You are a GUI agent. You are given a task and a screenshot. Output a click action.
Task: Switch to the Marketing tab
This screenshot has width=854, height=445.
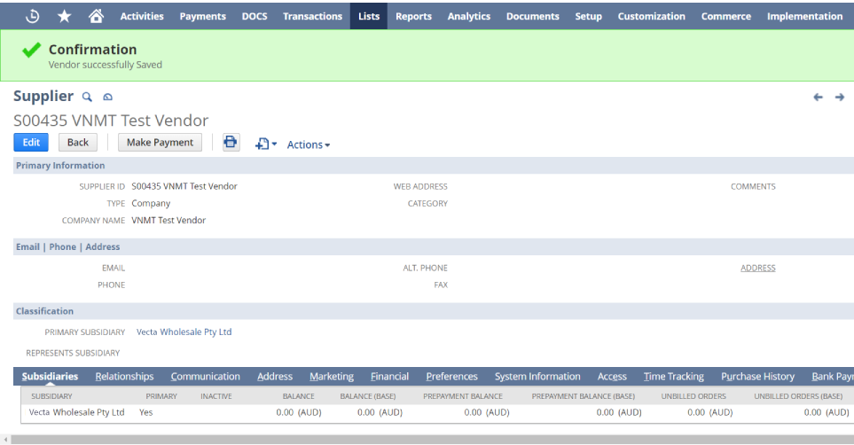[x=332, y=377]
